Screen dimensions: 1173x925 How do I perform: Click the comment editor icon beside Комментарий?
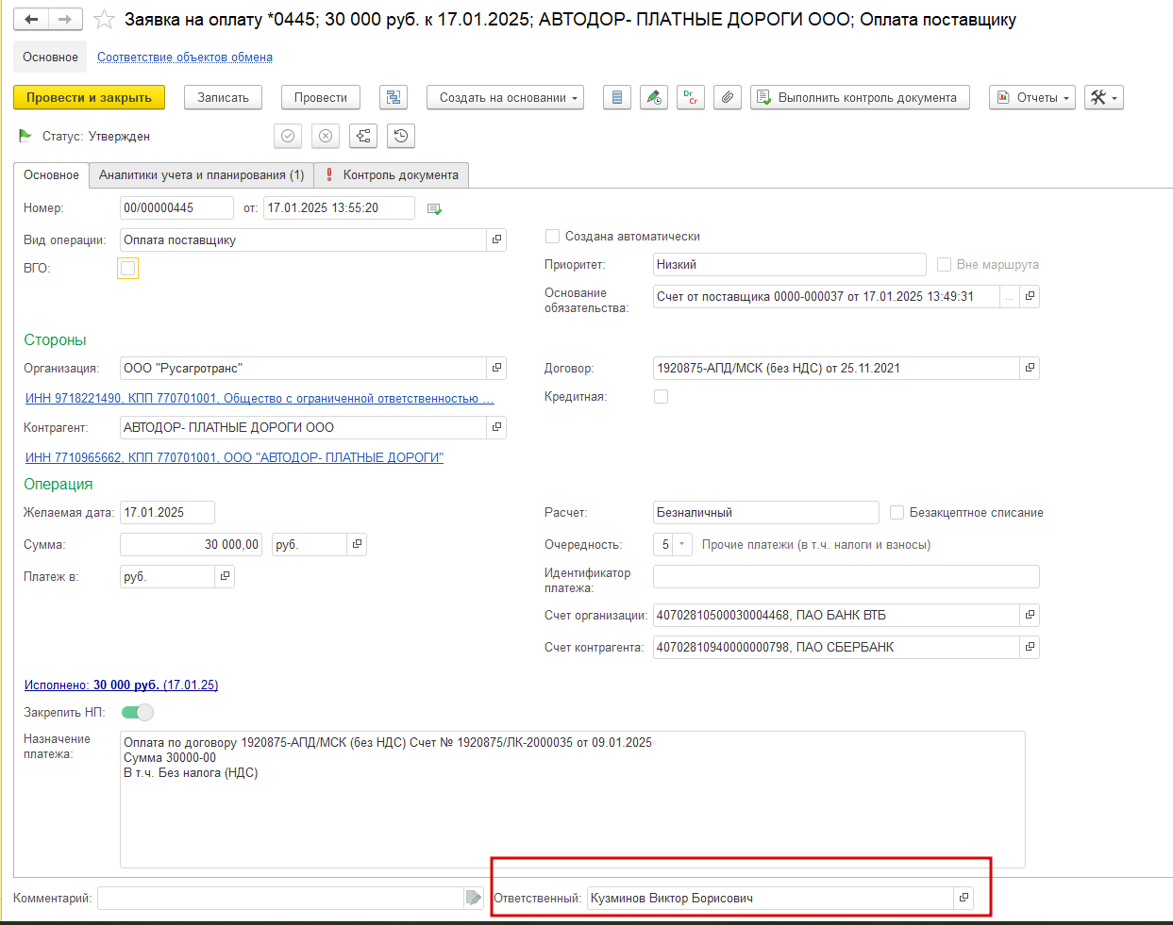coord(474,898)
